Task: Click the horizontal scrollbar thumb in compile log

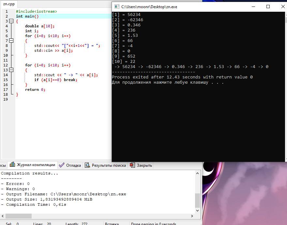Action: click(x=19, y=216)
